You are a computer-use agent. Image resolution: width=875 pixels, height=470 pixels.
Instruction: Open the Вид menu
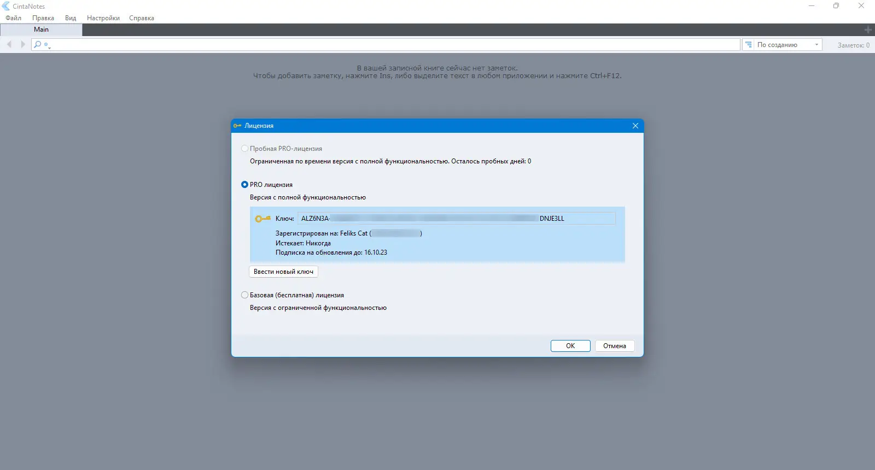click(71, 18)
